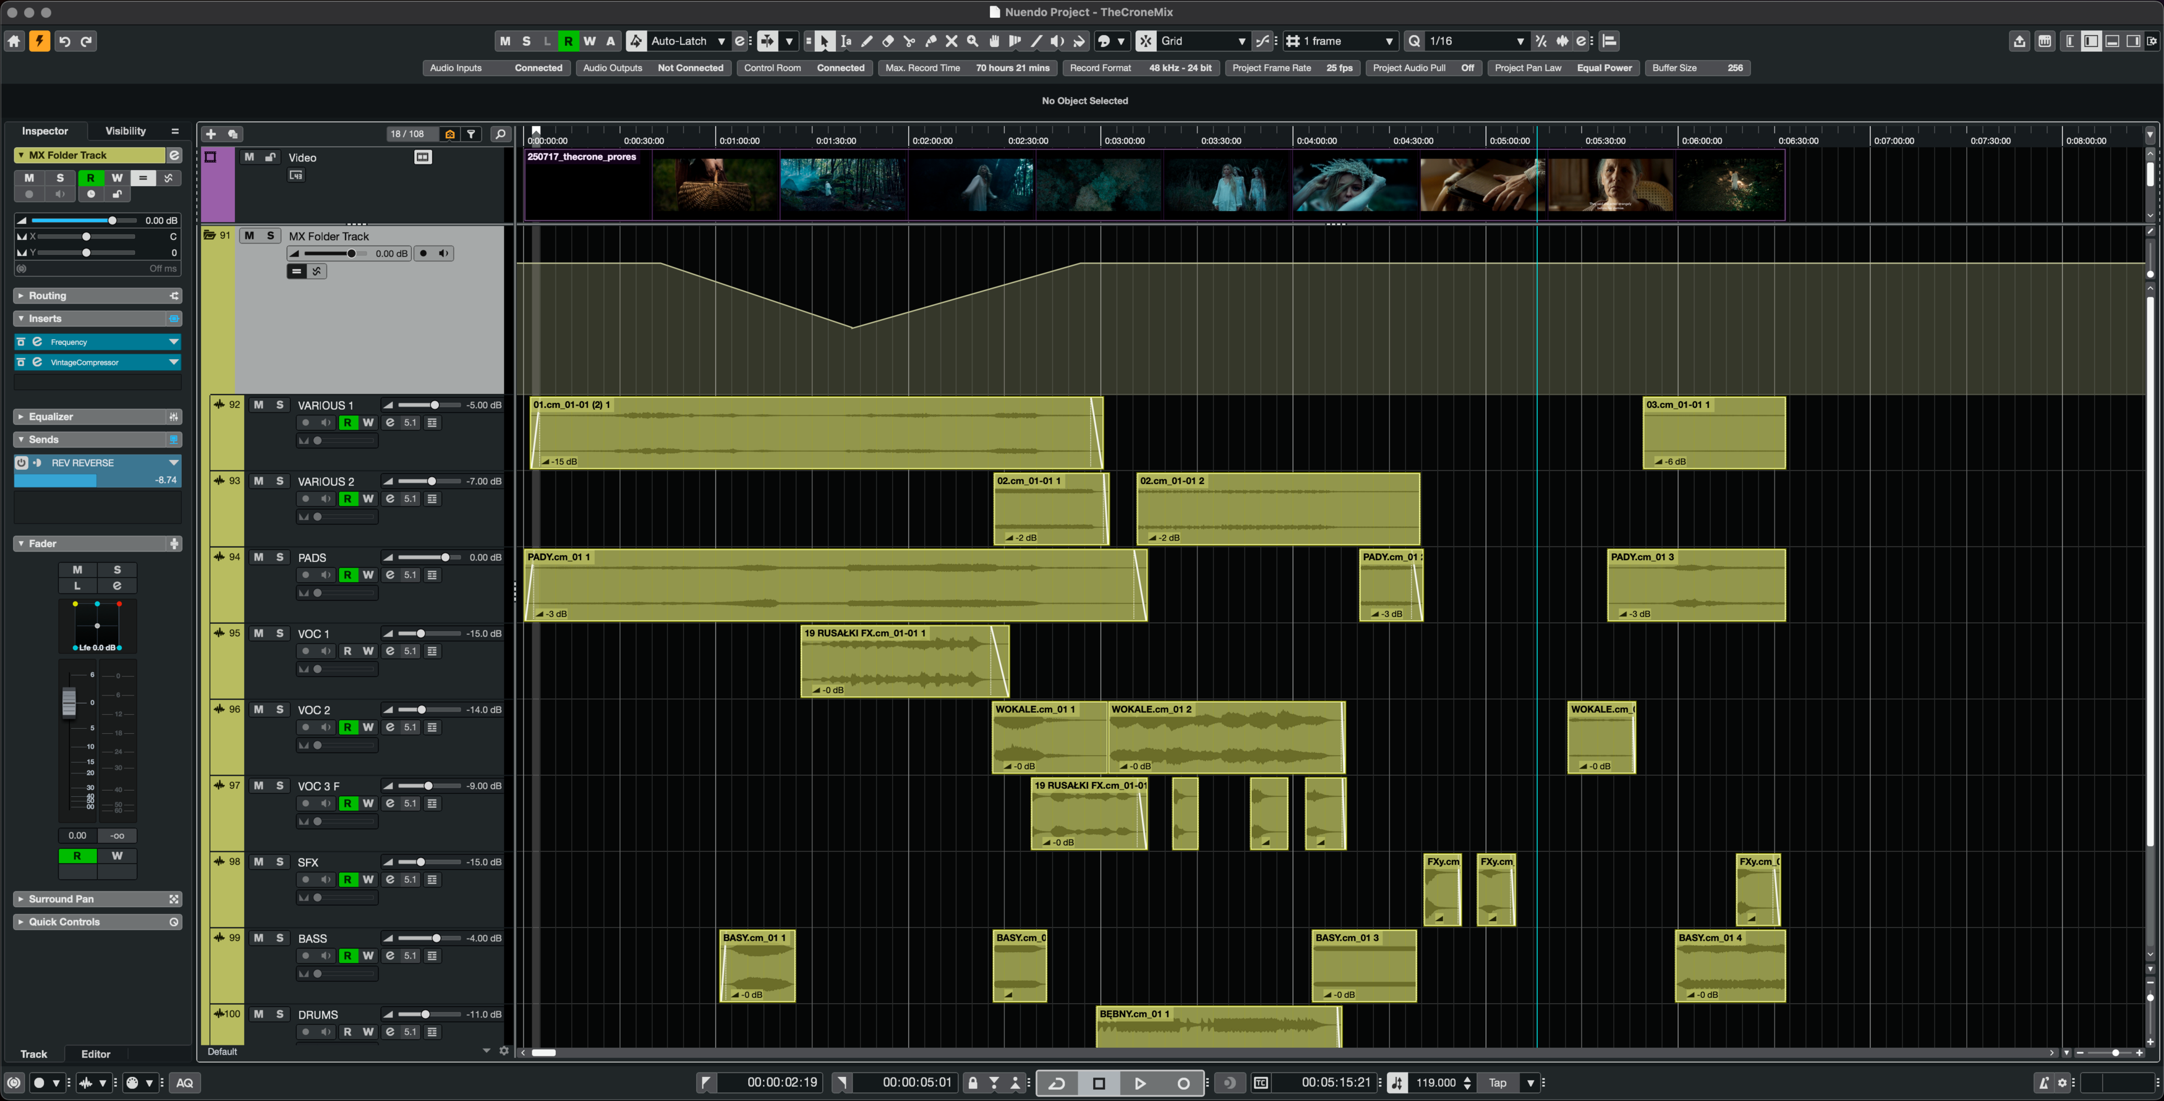Select the Zoom magnifier tool

click(x=973, y=41)
